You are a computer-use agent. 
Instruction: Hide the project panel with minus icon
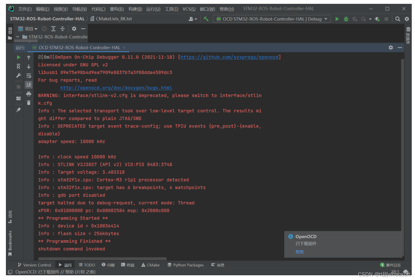point(83,29)
